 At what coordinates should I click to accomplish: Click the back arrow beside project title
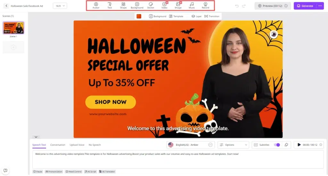(x=6, y=6)
